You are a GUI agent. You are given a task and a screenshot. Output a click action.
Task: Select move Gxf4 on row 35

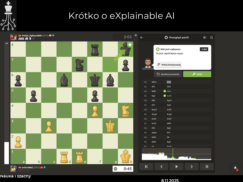169,96
